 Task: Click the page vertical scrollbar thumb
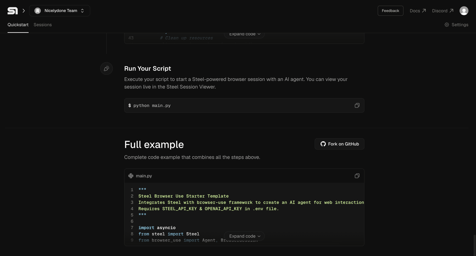point(474,245)
